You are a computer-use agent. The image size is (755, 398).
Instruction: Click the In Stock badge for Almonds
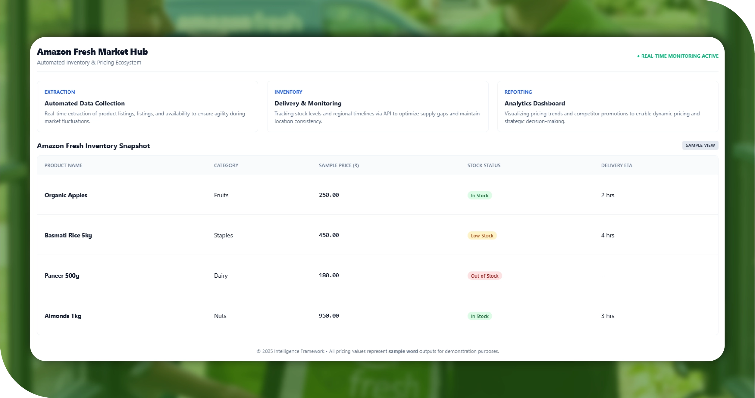(x=479, y=316)
